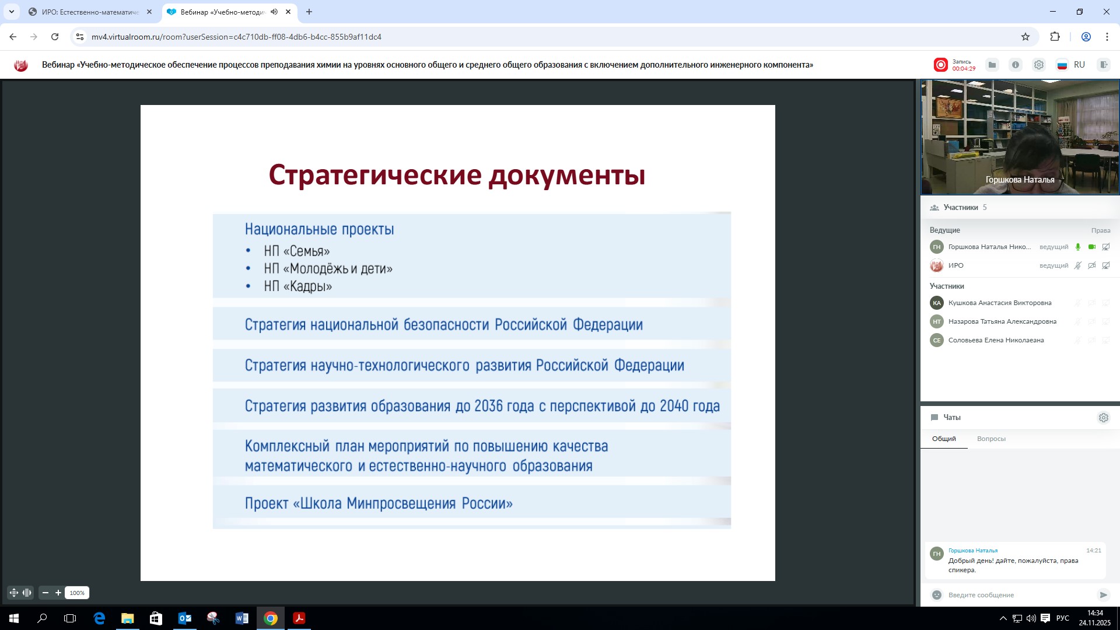The image size is (1120, 630).
Task: Open the webinar info icon
Action: [1016, 65]
